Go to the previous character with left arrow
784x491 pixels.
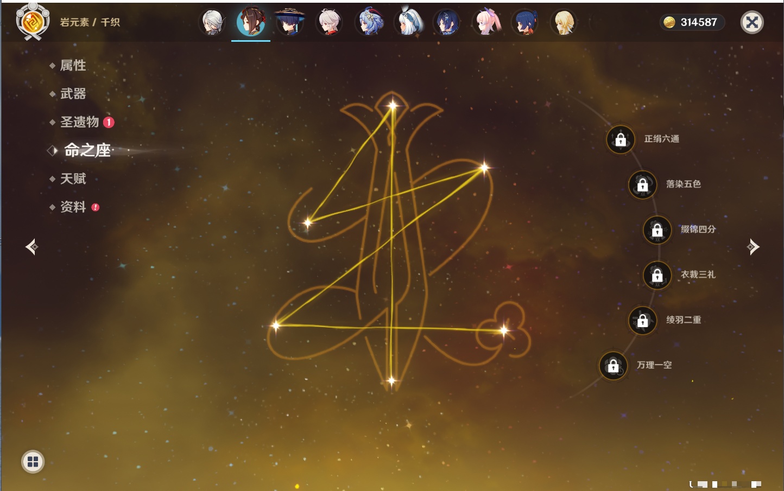click(x=31, y=247)
